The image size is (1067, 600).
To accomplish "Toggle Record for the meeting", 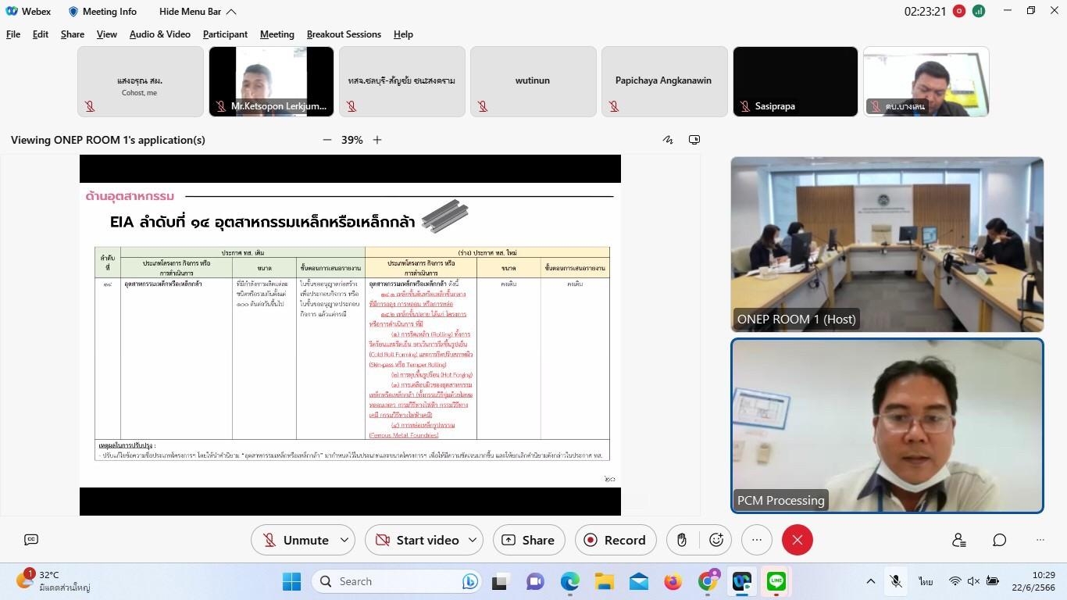I will click(616, 540).
